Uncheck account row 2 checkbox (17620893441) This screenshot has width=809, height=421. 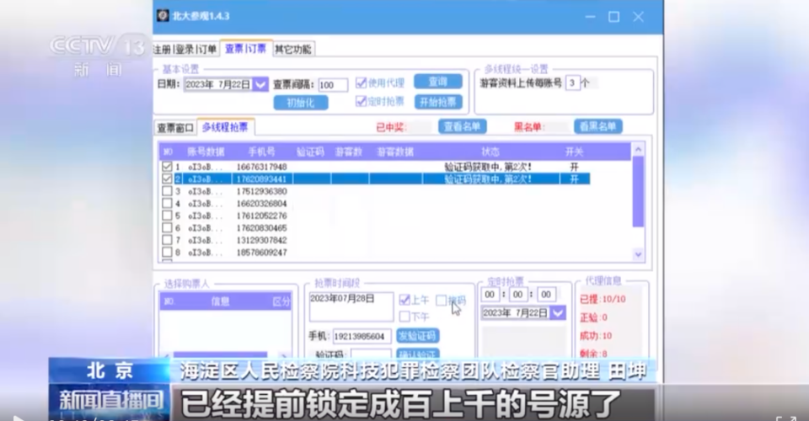(167, 179)
